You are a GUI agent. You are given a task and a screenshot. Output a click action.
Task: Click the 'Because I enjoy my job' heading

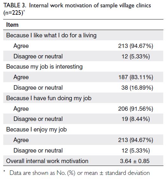click(36, 130)
